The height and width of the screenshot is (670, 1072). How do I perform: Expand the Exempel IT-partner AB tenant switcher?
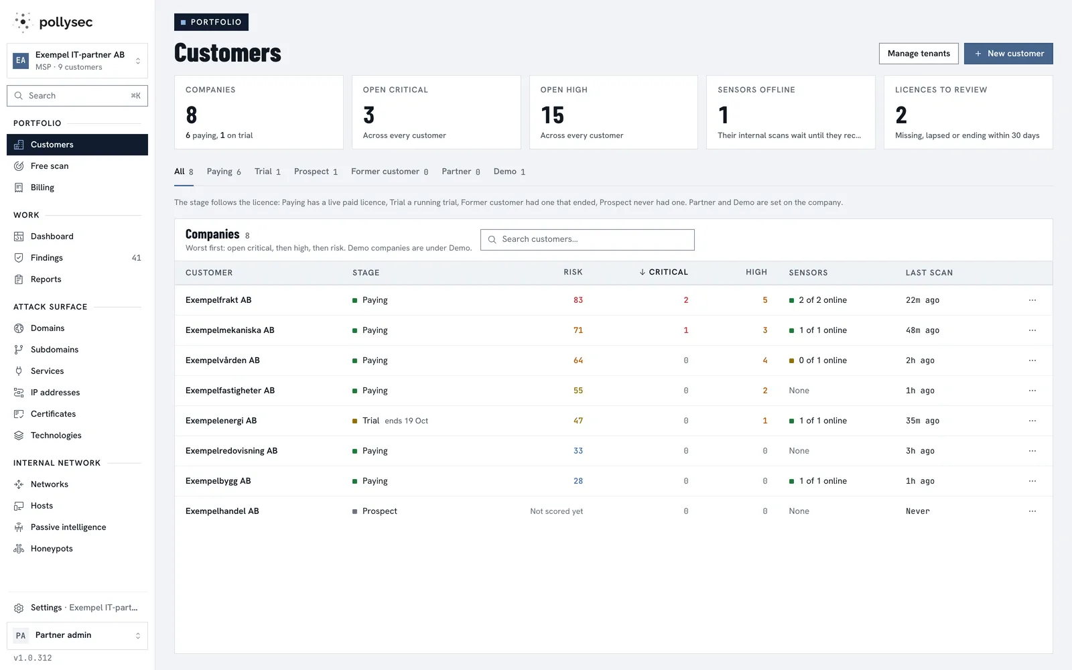(x=77, y=61)
